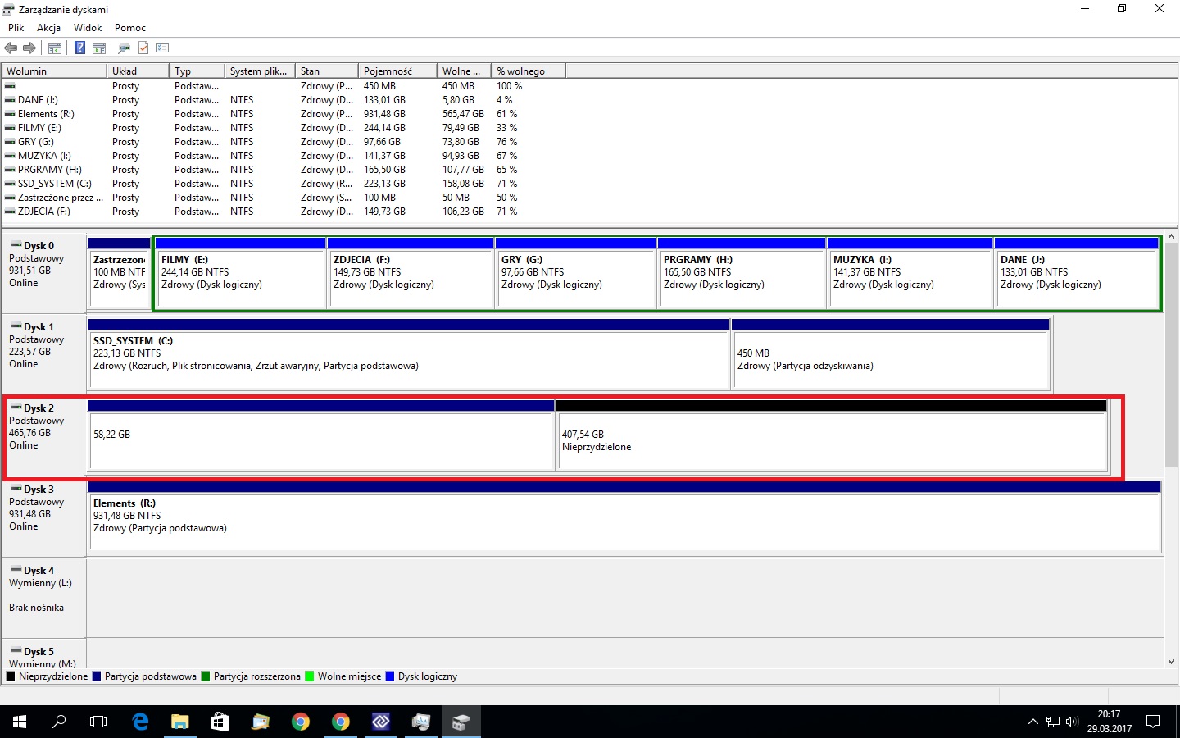Open taskbar search magnifier

(59, 722)
